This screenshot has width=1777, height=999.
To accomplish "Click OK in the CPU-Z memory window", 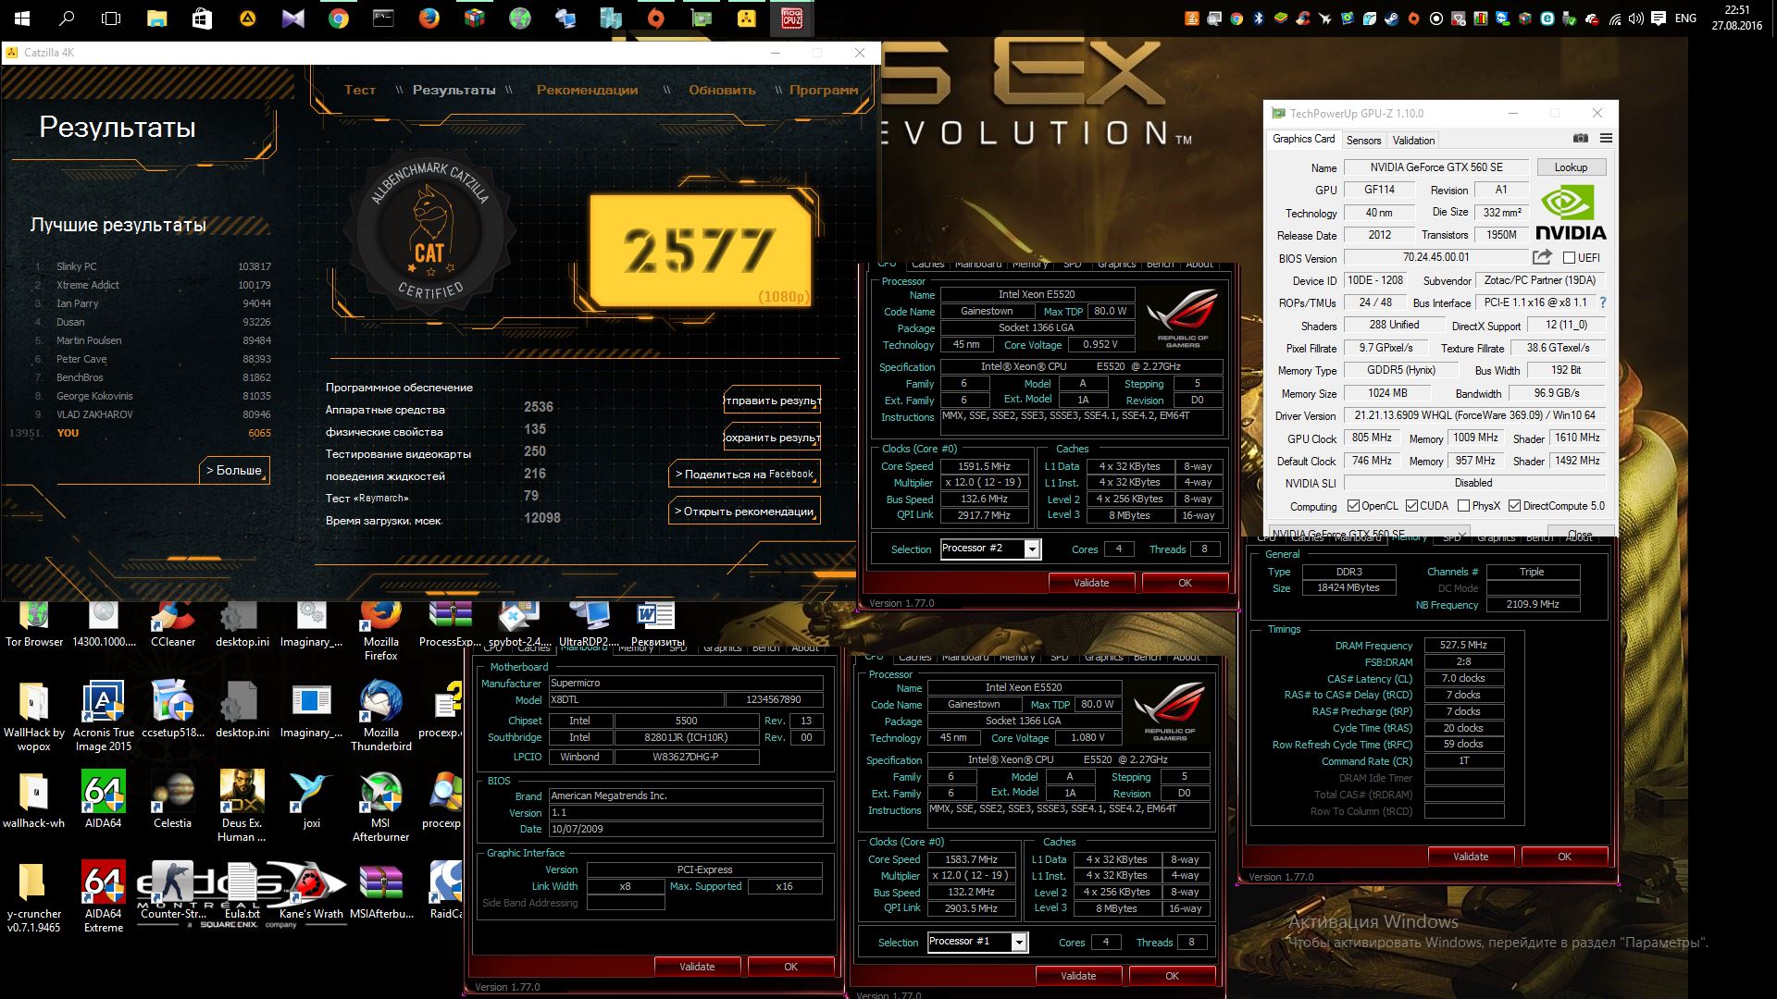I will [1564, 857].
